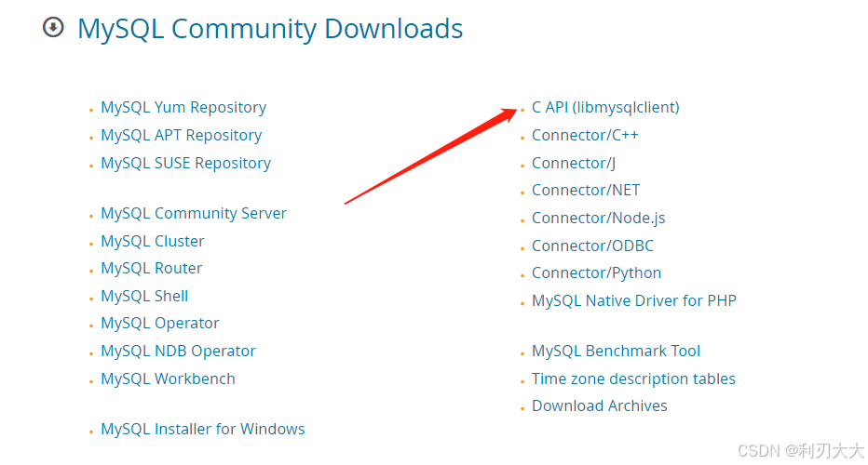
Task: Go to MySQL Benchmark Tool
Action: 617,352
